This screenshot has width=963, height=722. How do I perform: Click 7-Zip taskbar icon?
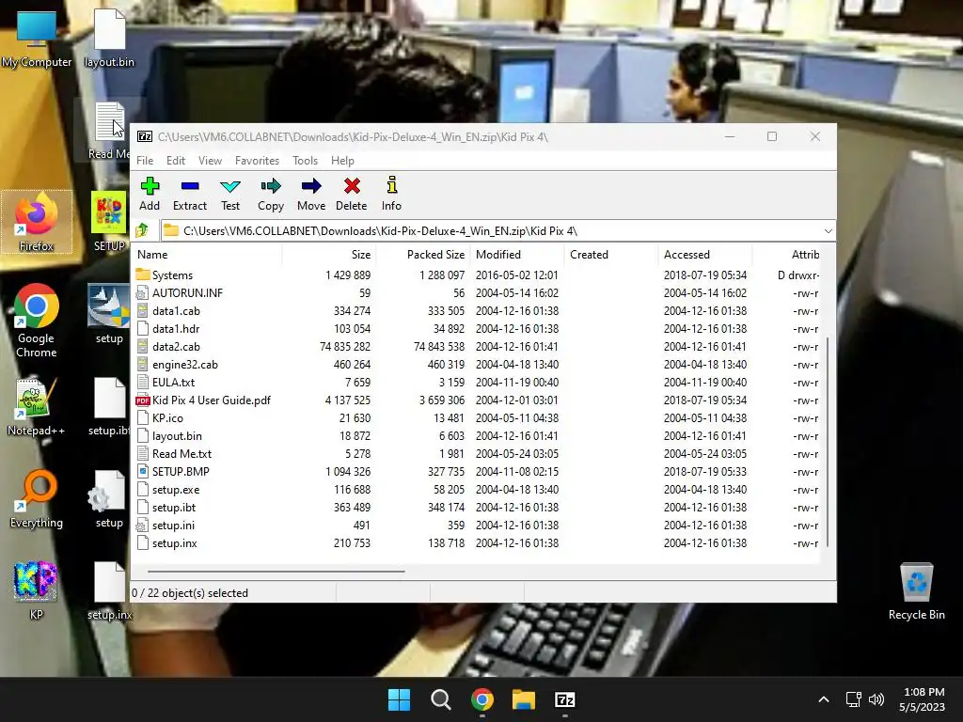pyautogui.click(x=565, y=699)
